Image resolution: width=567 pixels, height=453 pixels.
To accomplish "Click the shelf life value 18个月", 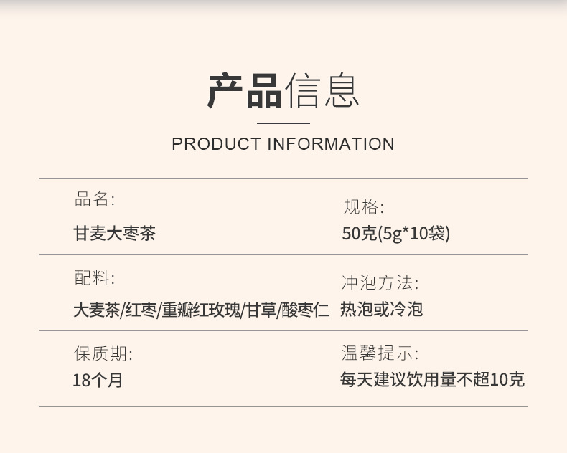I will [x=98, y=381].
